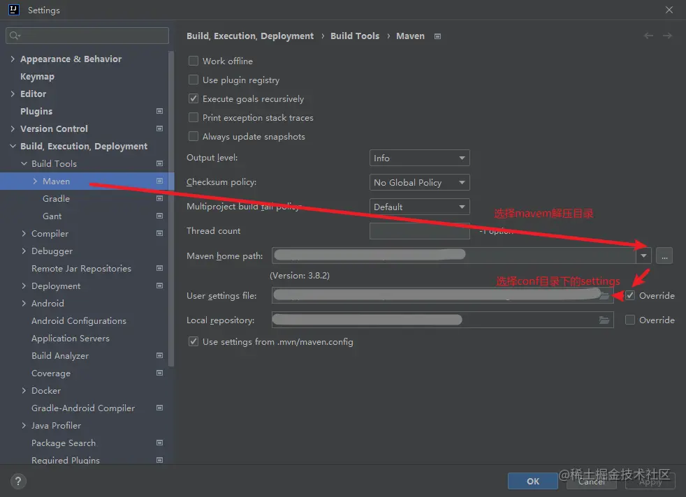Select Plugins in settings tree
This screenshot has height=497, width=686.
point(36,112)
